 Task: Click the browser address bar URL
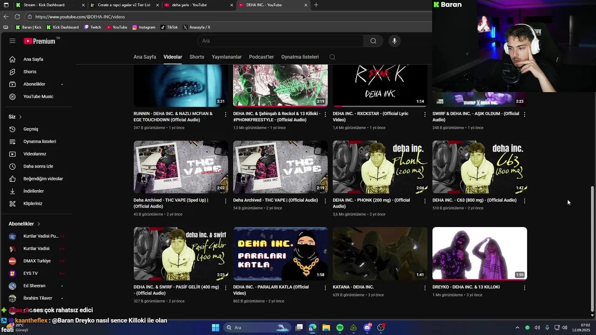80,17
